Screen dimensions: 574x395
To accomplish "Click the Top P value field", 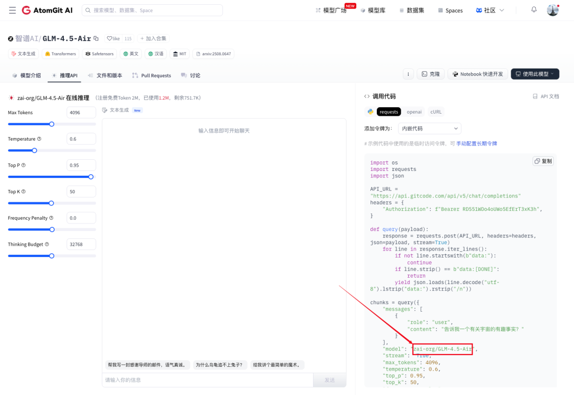I will tap(81, 165).
